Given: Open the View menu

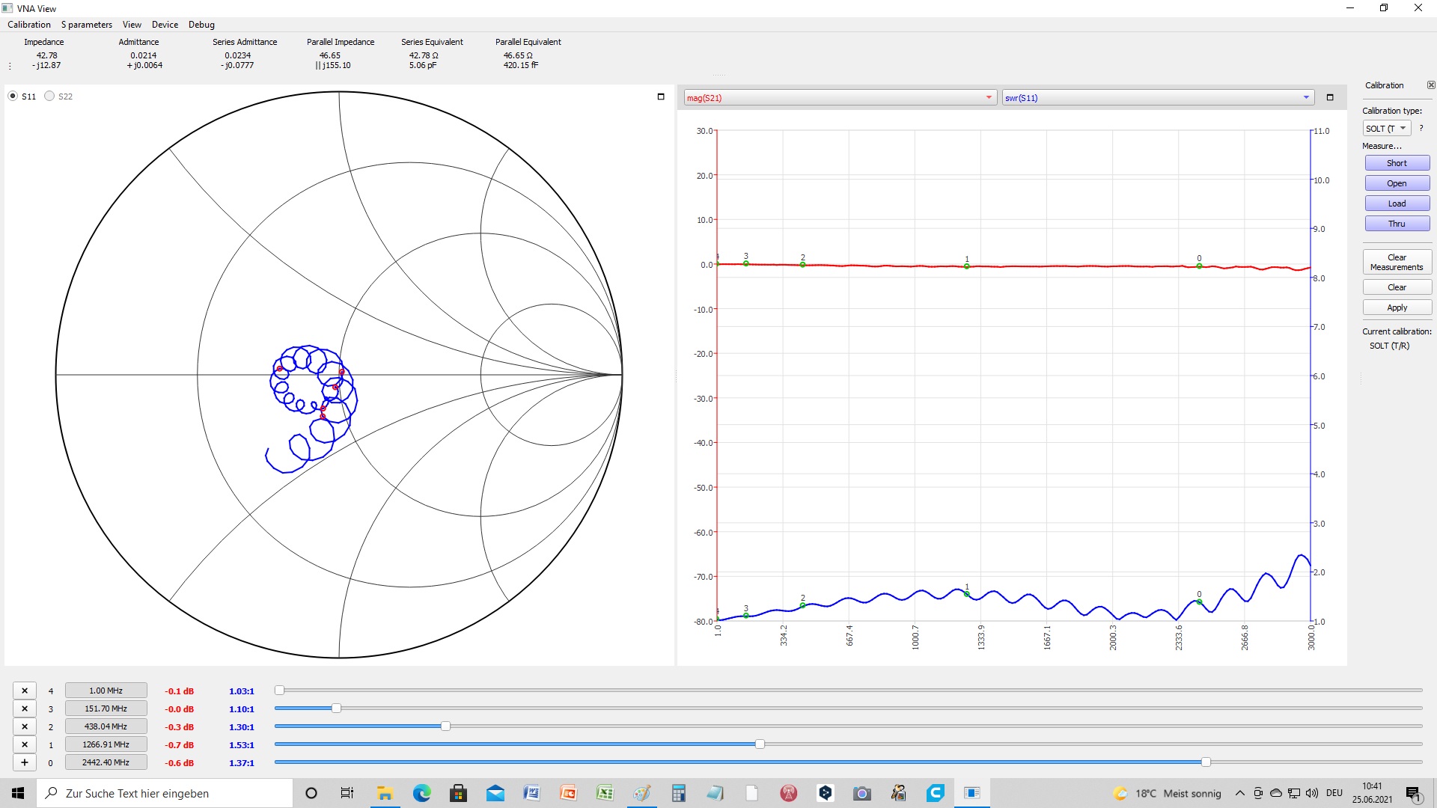Looking at the screenshot, I should coord(132,25).
